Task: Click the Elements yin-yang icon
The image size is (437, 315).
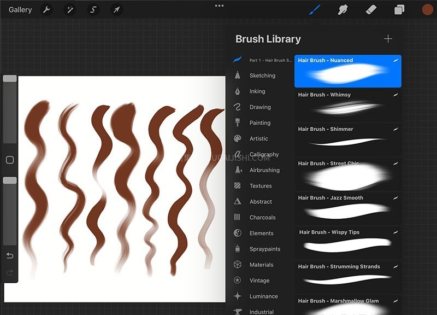Action: [x=238, y=233]
